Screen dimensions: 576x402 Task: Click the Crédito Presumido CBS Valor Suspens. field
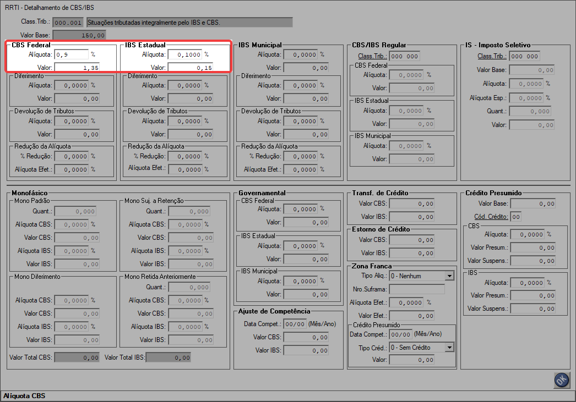click(533, 261)
